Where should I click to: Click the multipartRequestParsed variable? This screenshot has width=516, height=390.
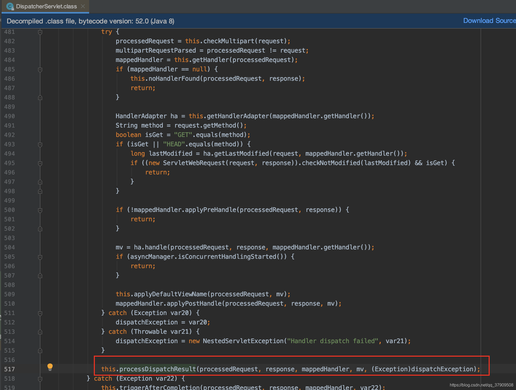(156, 51)
